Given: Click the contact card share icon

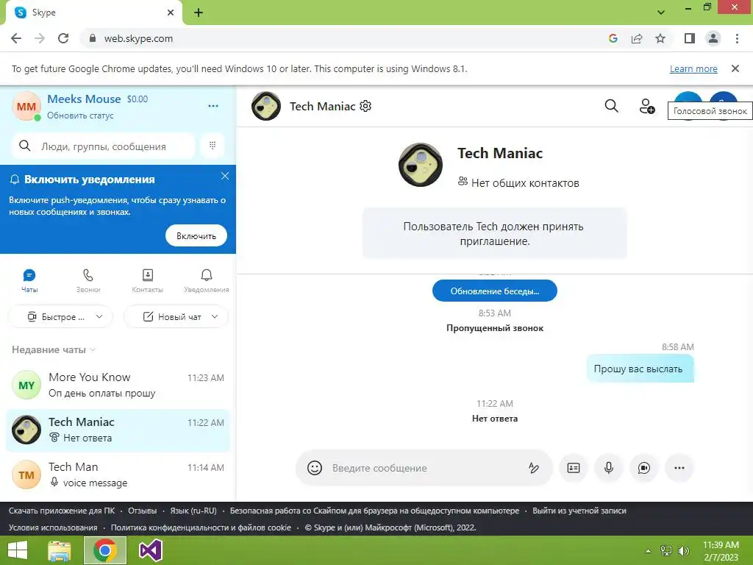Looking at the screenshot, I should coord(574,468).
